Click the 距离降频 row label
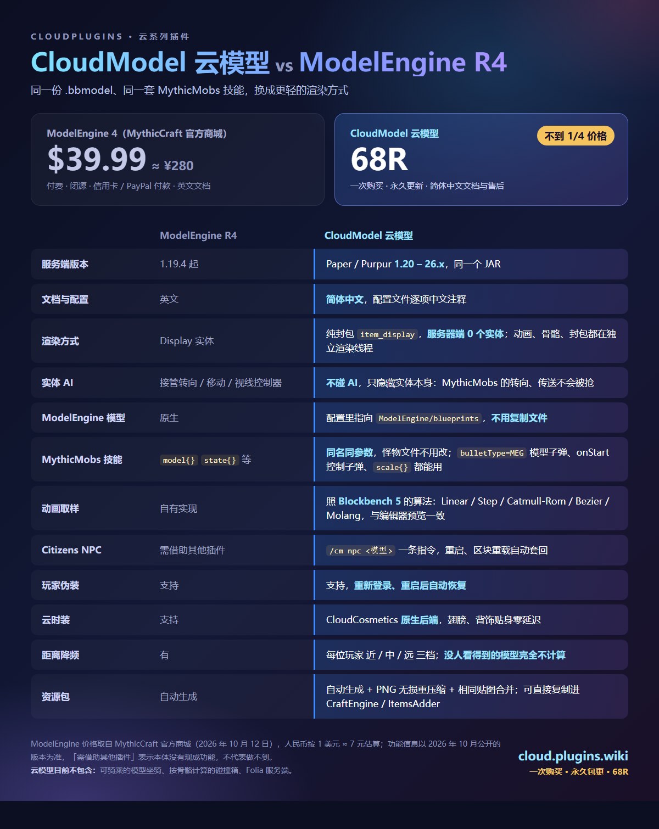 (60, 655)
